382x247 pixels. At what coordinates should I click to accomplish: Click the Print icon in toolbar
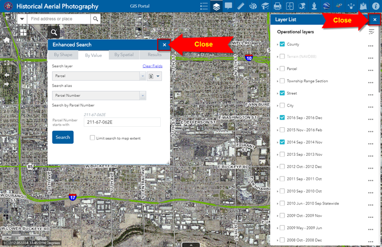[x=277, y=6]
